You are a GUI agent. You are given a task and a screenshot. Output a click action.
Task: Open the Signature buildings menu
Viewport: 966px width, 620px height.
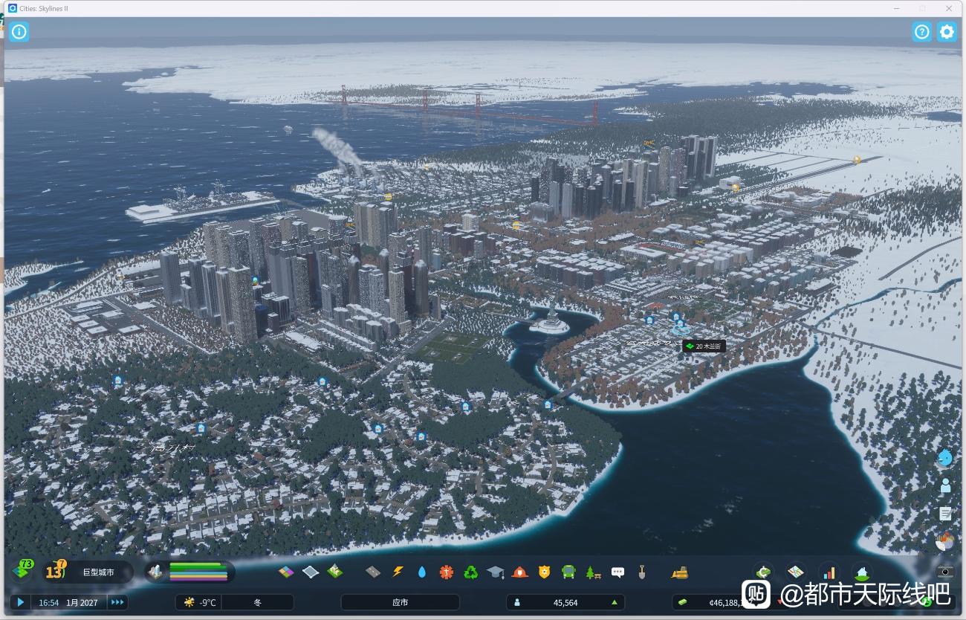[335, 572]
